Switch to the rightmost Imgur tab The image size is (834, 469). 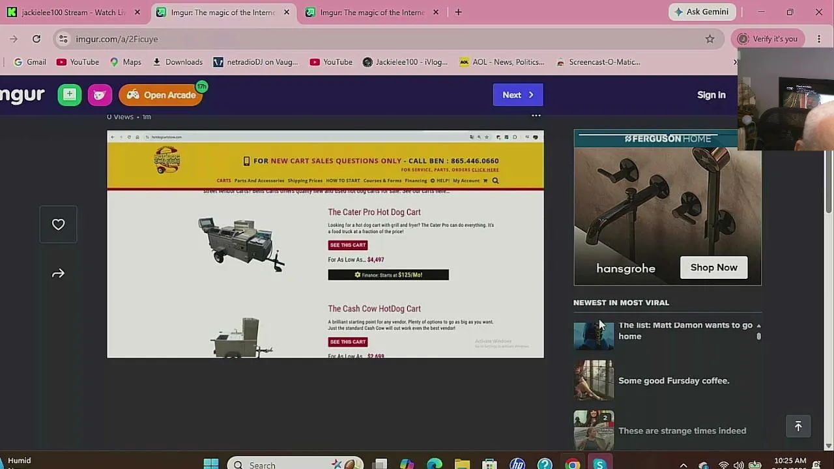(372, 12)
